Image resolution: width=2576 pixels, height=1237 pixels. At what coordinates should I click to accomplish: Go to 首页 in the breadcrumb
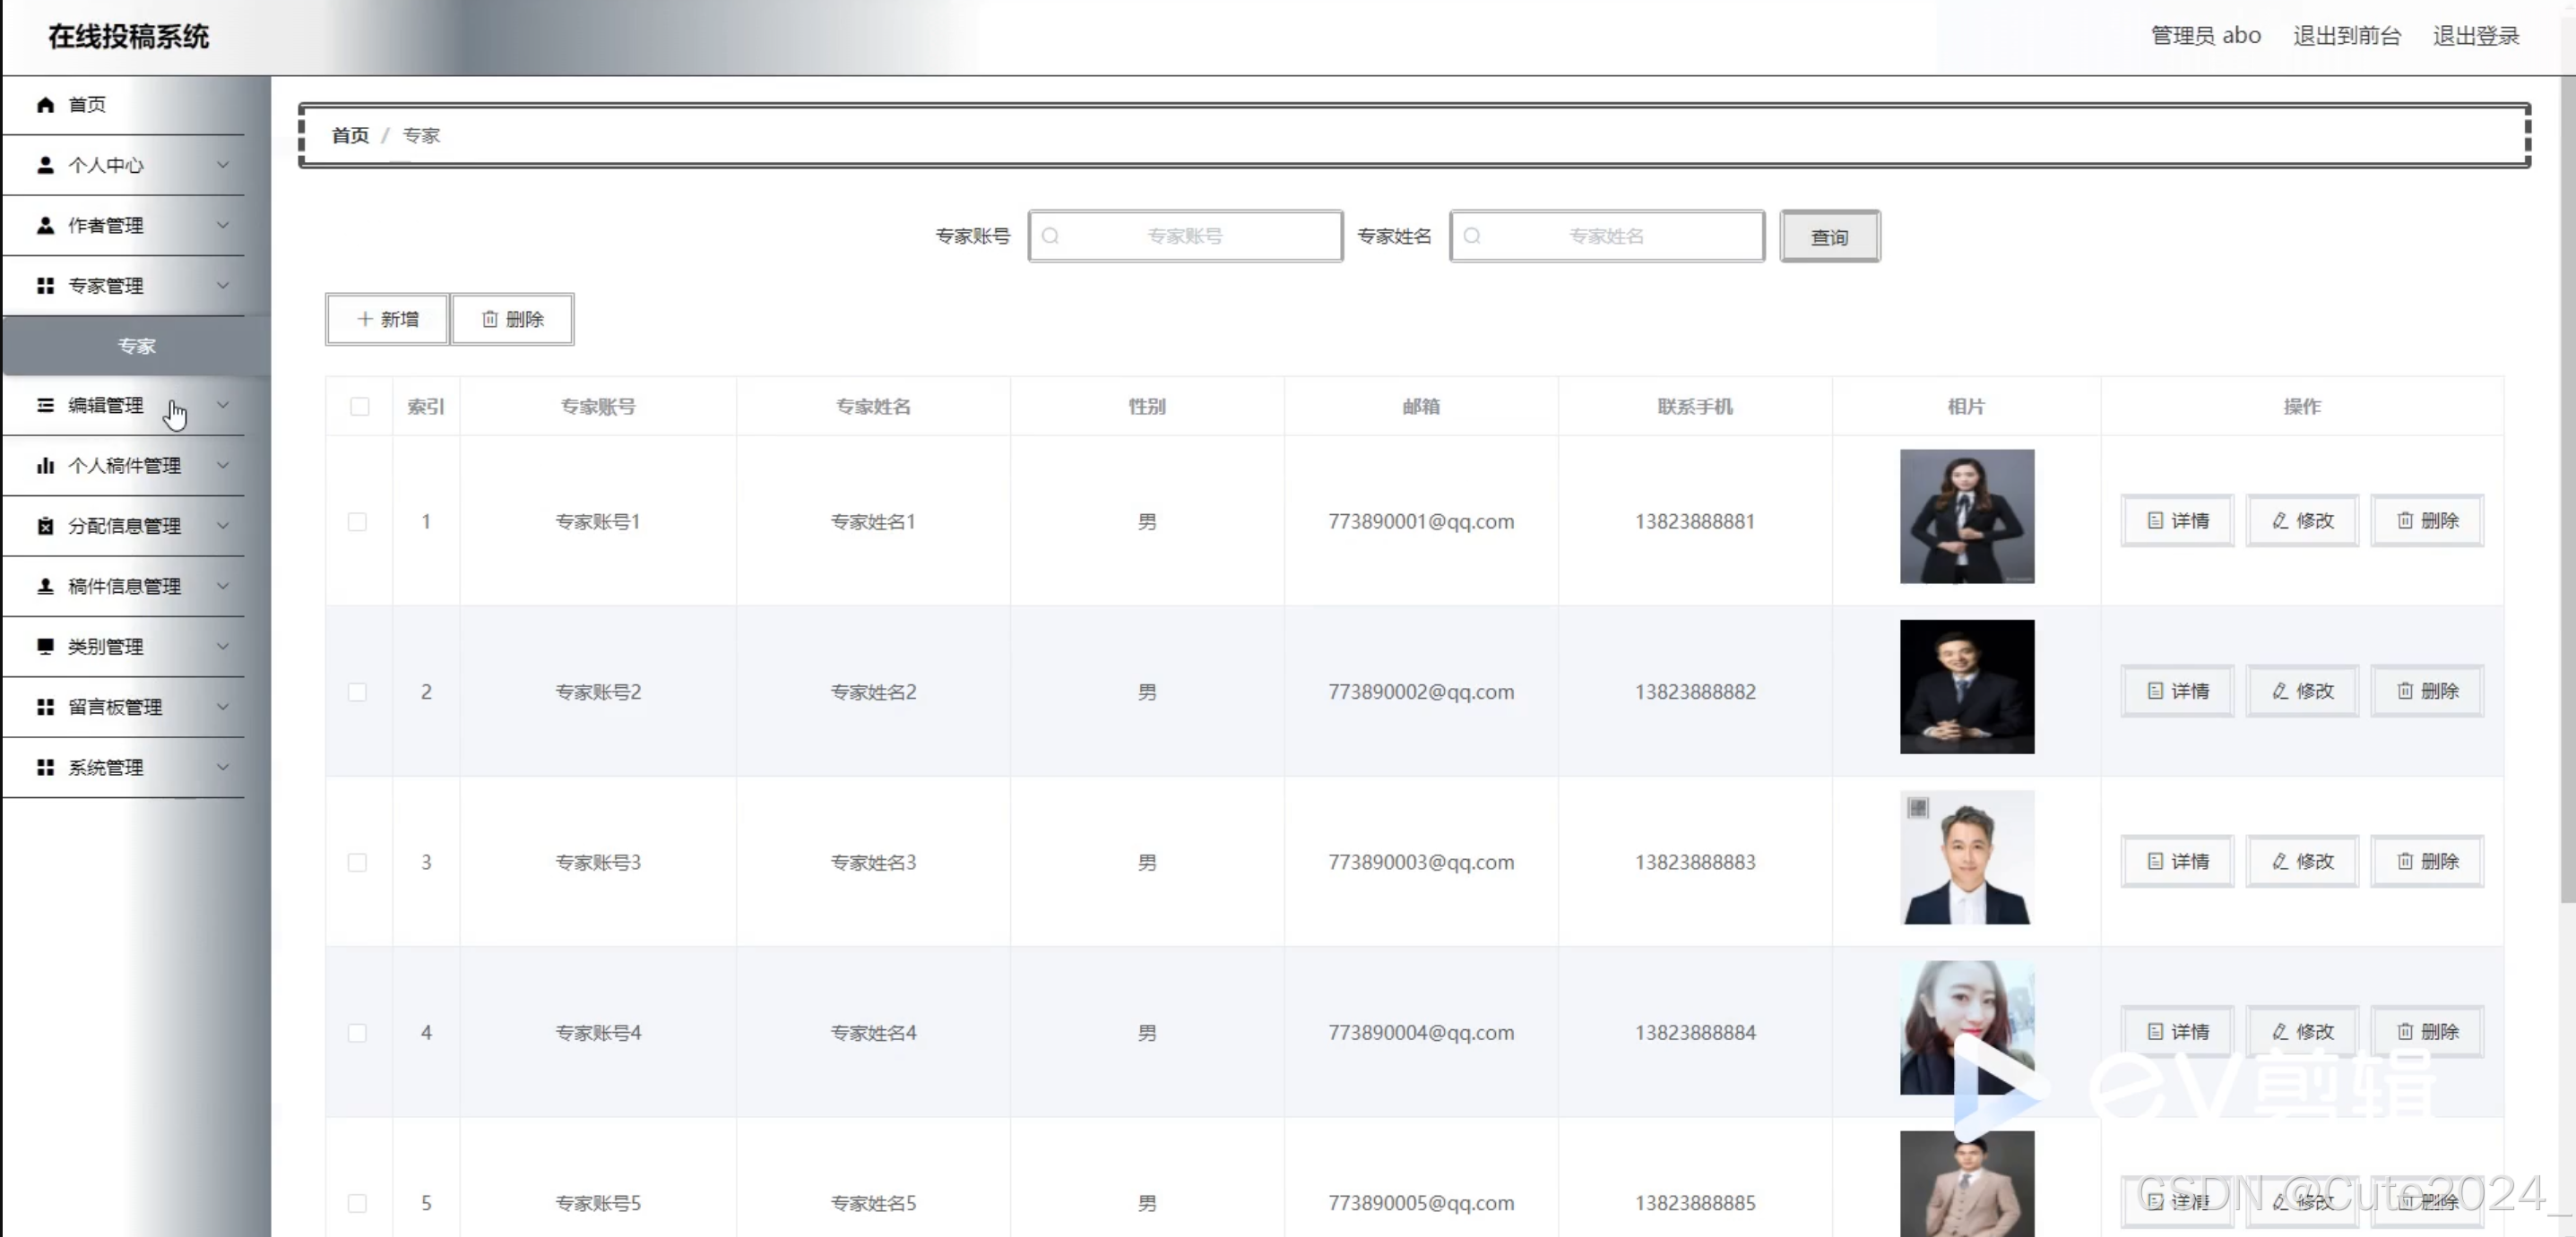pos(350,135)
